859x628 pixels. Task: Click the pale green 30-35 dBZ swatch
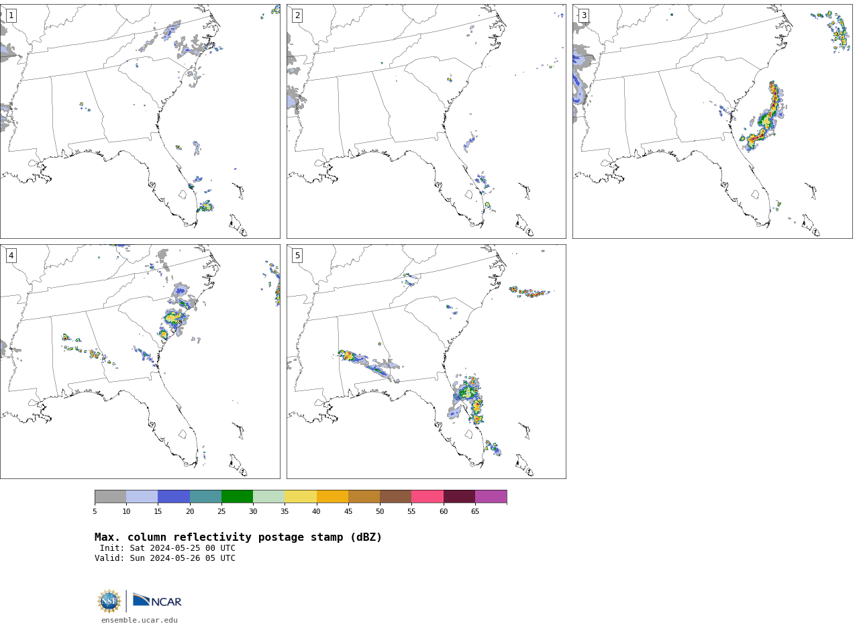268,496
